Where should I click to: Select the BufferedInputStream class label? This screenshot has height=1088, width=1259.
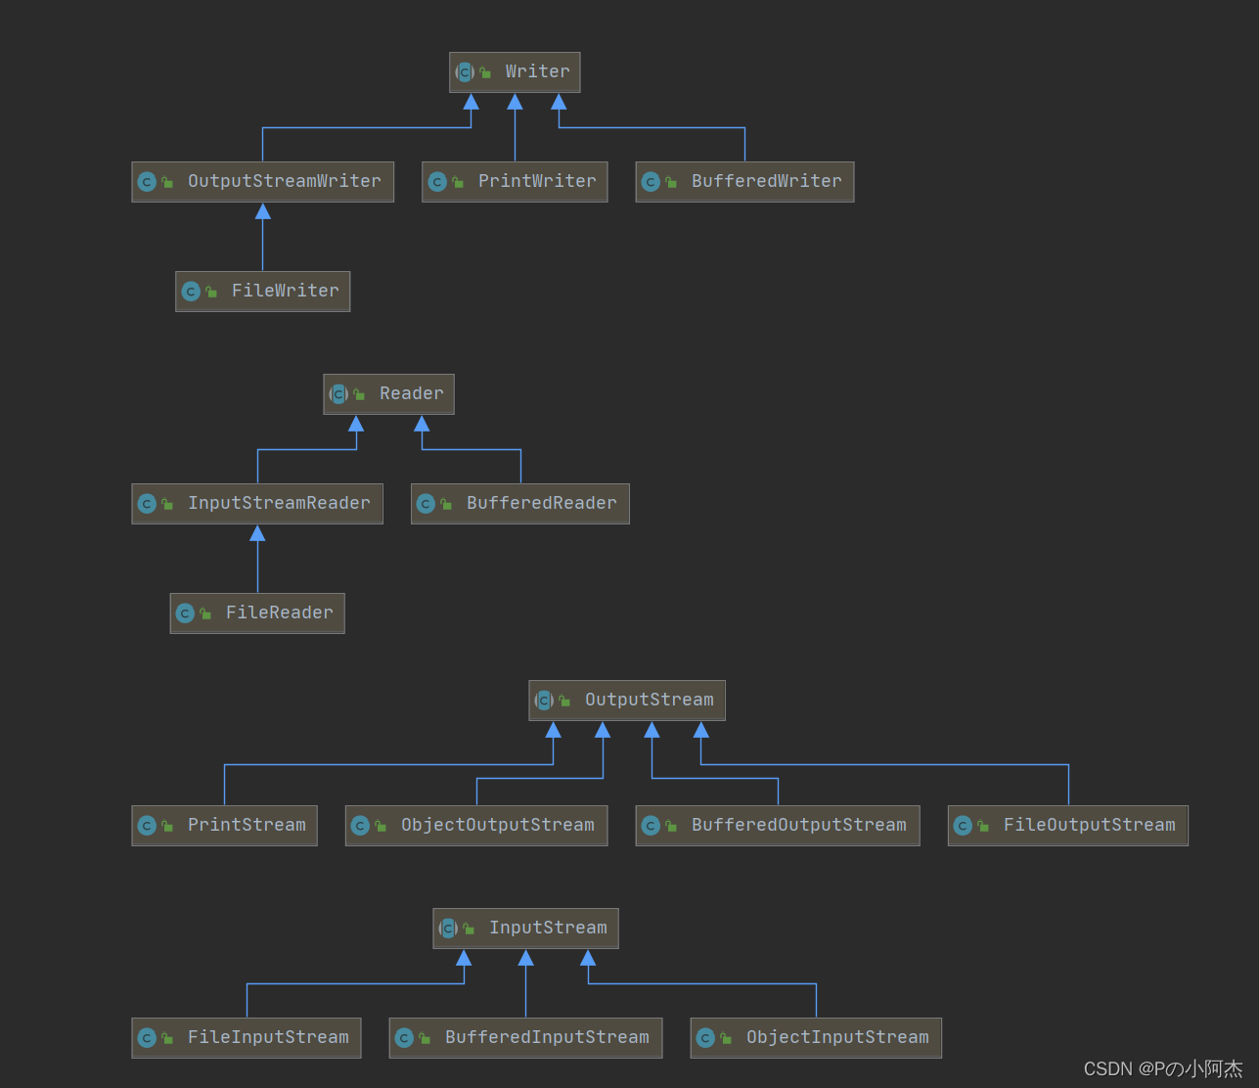pyautogui.click(x=547, y=1037)
